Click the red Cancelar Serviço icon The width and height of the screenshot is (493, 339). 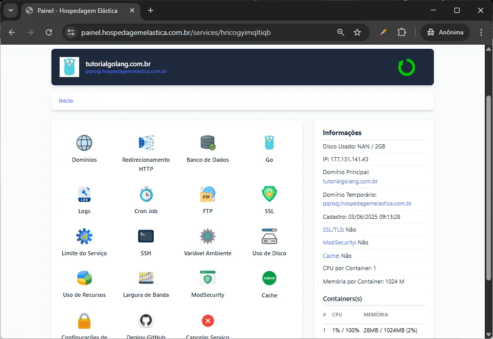coord(208,321)
